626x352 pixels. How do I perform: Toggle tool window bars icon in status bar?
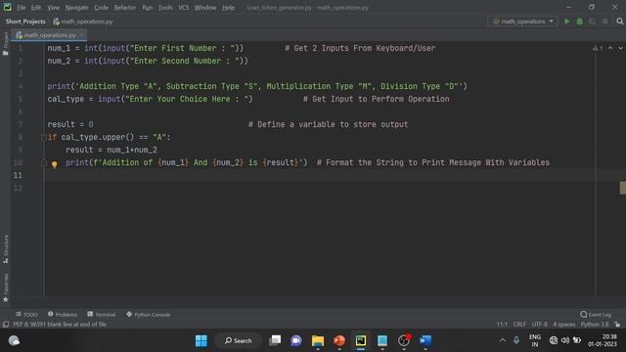[6, 325]
